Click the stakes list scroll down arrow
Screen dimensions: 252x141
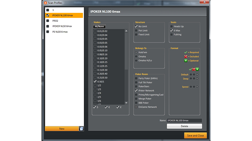126,103
